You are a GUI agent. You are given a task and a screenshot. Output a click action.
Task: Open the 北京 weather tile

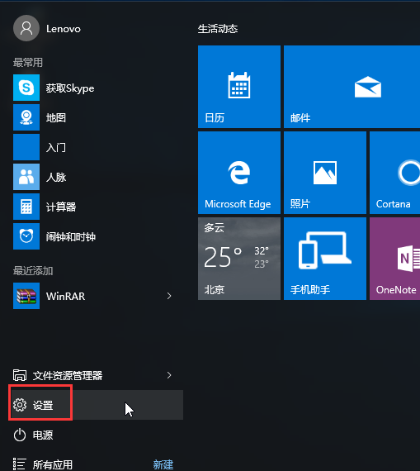[239, 259]
